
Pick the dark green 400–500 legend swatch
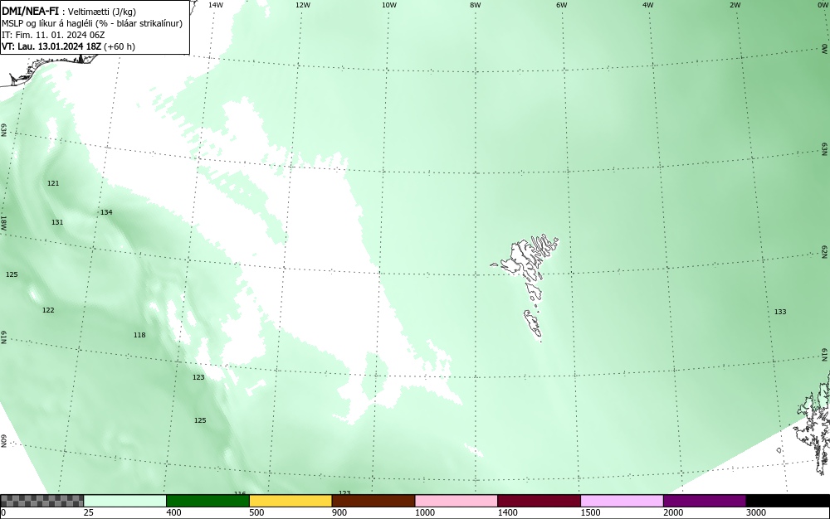coord(207,501)
